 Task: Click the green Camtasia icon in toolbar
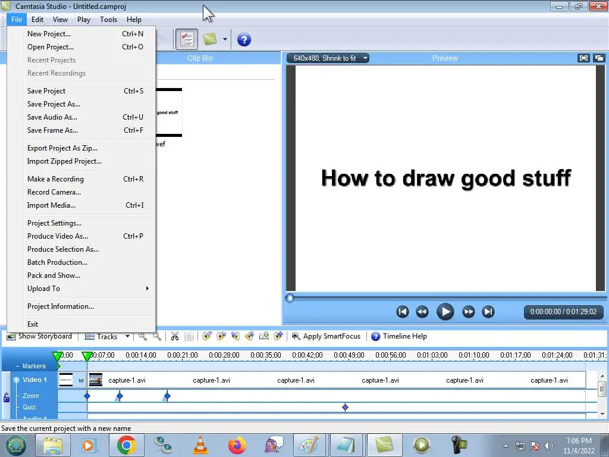click(210, 39)
